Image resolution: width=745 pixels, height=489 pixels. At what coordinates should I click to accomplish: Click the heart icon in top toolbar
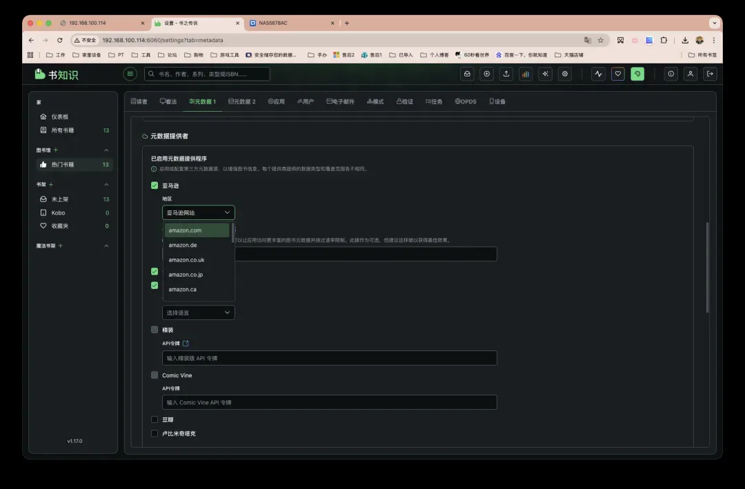618,74
